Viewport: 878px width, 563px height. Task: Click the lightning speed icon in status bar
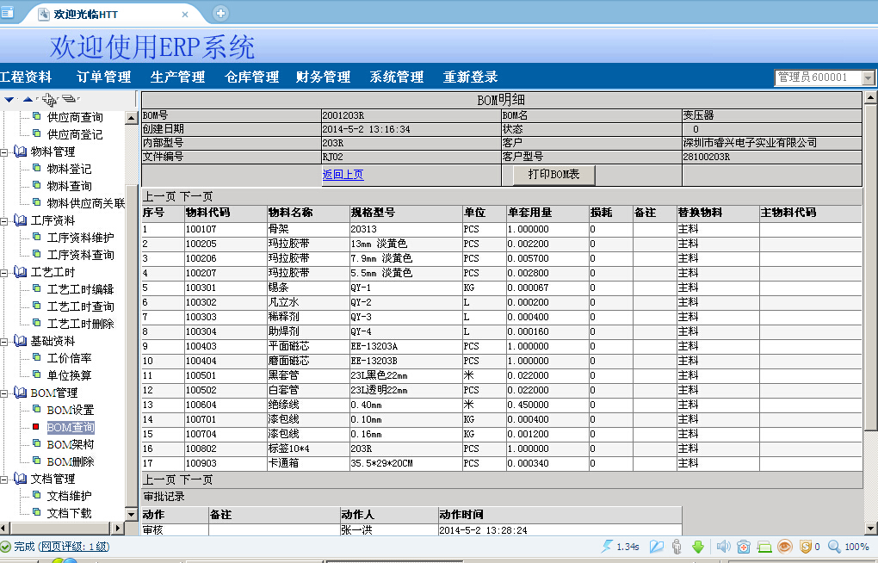[x=609, y=547]
